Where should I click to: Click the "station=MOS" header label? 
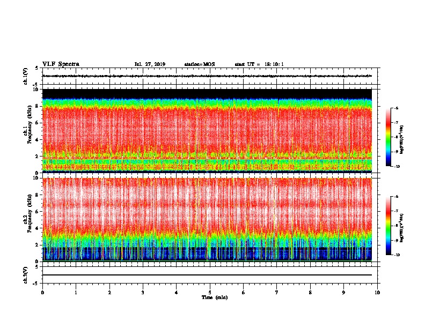point(200,64)
